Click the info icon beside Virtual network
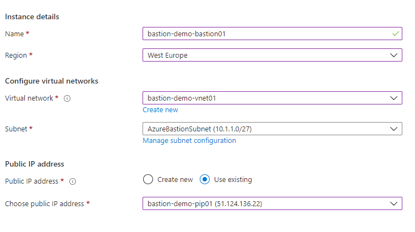The height and width of the screenshot is (232, 415). 67,98
